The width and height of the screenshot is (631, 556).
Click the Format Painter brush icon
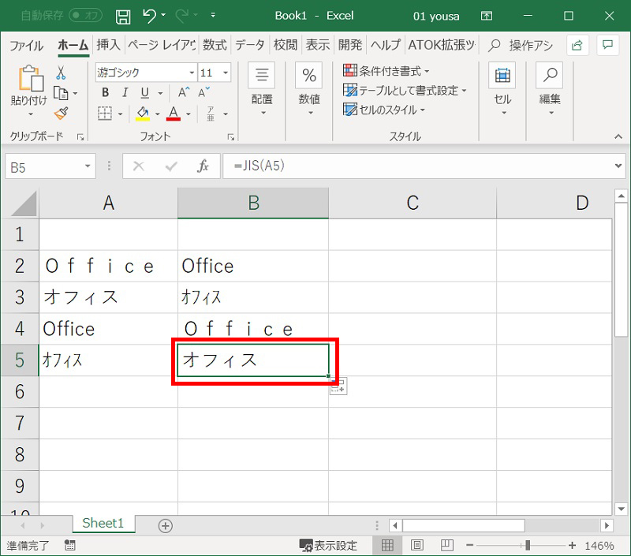62,114
